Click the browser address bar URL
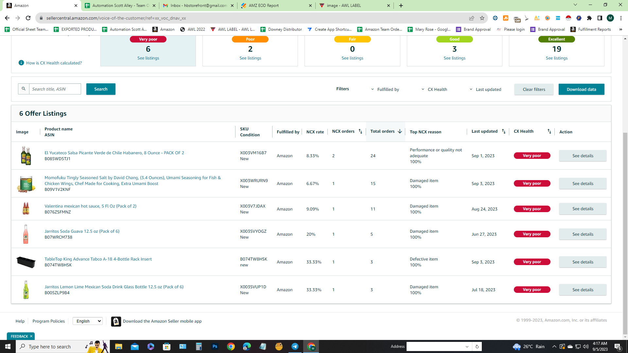This screenshot has height=353, width=628. (116, 18)
